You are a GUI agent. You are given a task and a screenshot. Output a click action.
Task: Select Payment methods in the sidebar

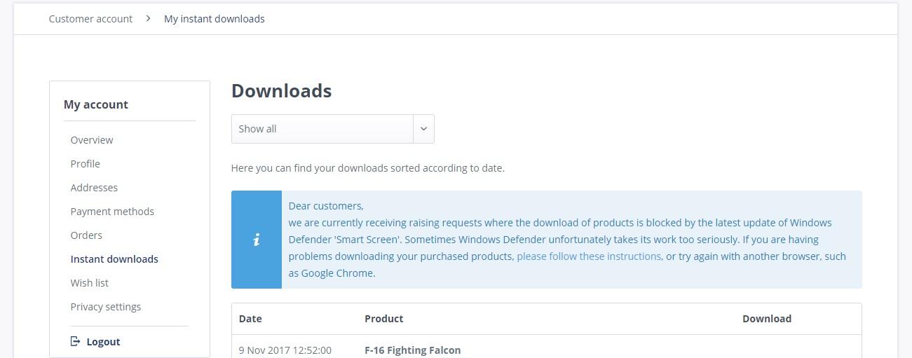(112, 212)
